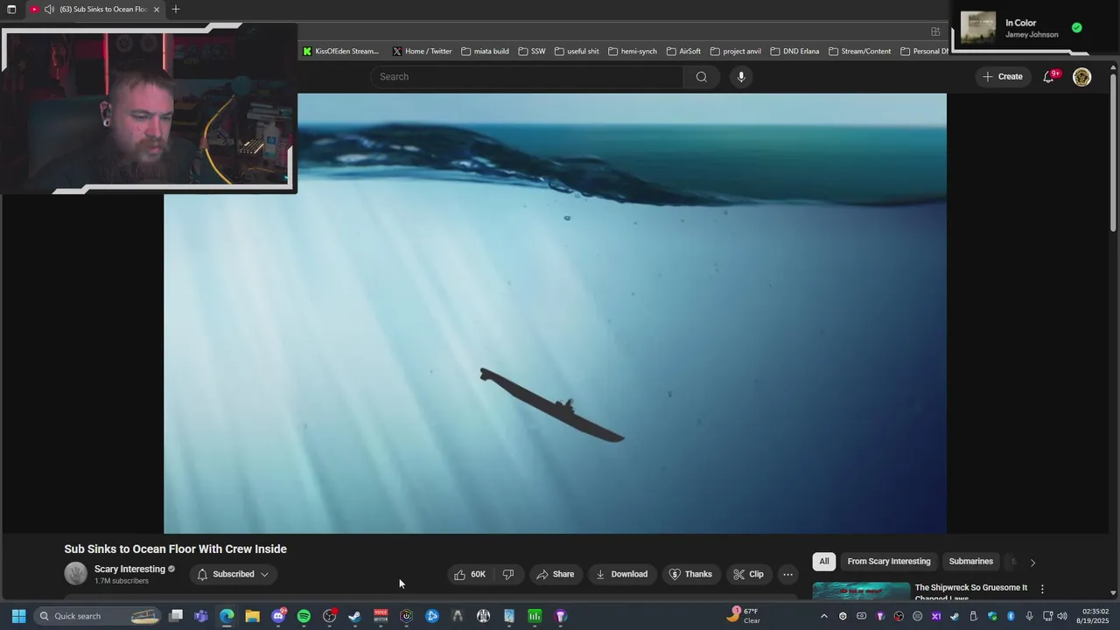Click the taskbar Quick search box

pos(98,616)
